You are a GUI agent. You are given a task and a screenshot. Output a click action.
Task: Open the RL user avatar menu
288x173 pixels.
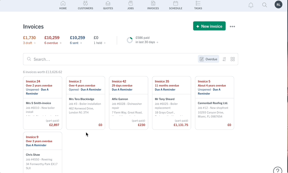(x=278, y=5)
